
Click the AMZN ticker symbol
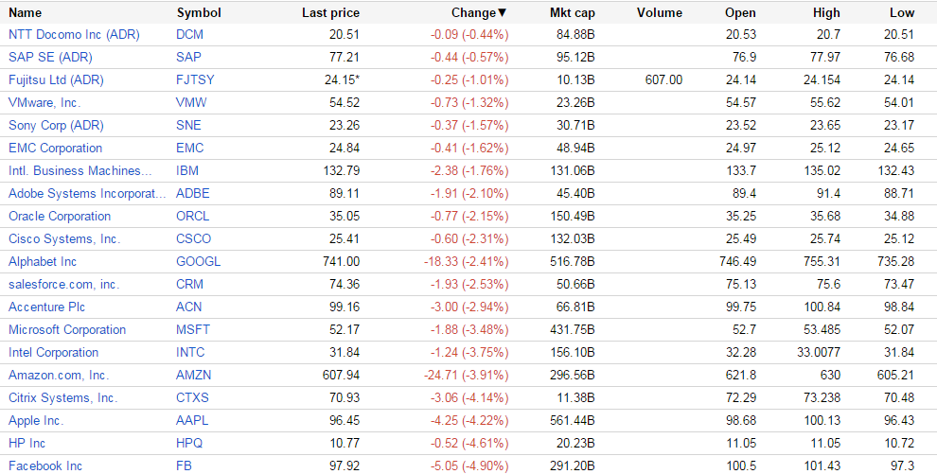click(194, 375)
